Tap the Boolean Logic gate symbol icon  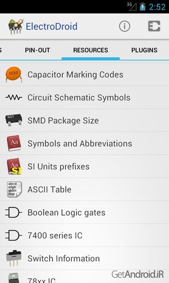[x=14, y=212]
